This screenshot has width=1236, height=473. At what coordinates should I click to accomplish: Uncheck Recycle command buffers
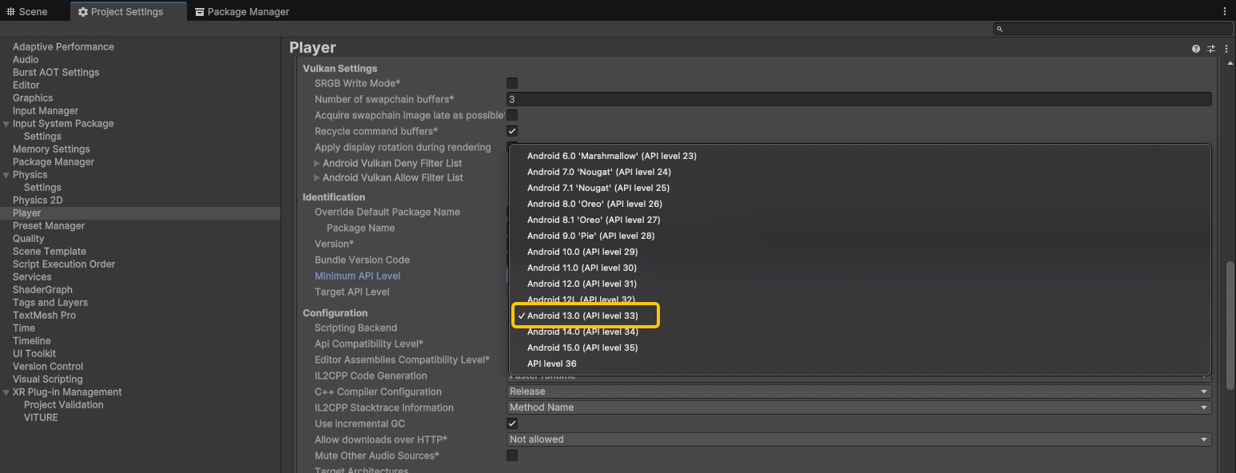click(x=512, y=131)
